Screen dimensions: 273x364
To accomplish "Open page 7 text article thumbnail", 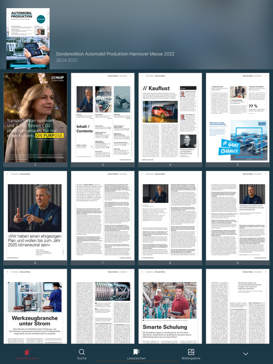I will 103,216.
